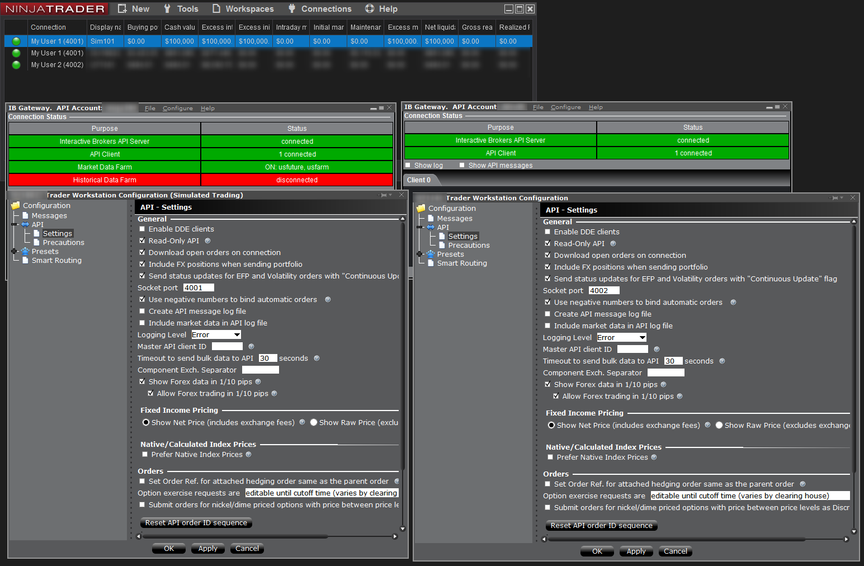
Task: Click Socket port field showing 4001
Action: 199,288
